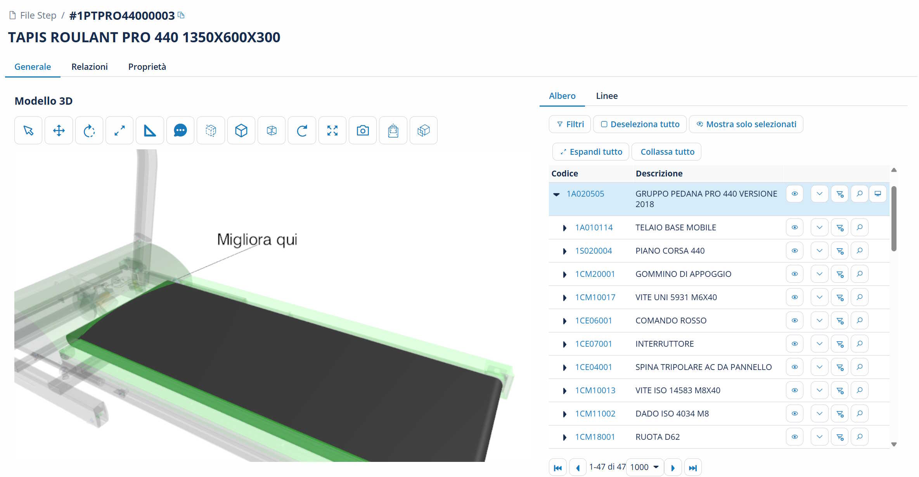The width and height of the screenshot is (919, 477).
Task: Switch the 3D view to fullscreen
Action: point(332,130)
